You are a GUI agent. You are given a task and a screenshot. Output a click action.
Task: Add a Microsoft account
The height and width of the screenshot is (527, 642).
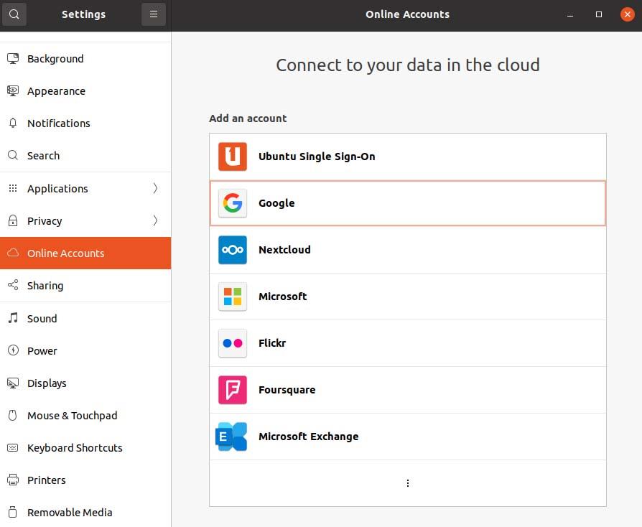(x=408, y=297)
